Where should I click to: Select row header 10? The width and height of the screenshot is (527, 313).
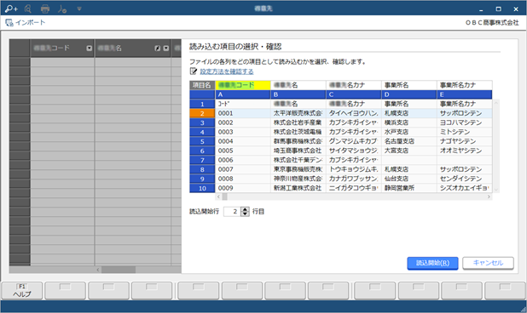point(202,188)
